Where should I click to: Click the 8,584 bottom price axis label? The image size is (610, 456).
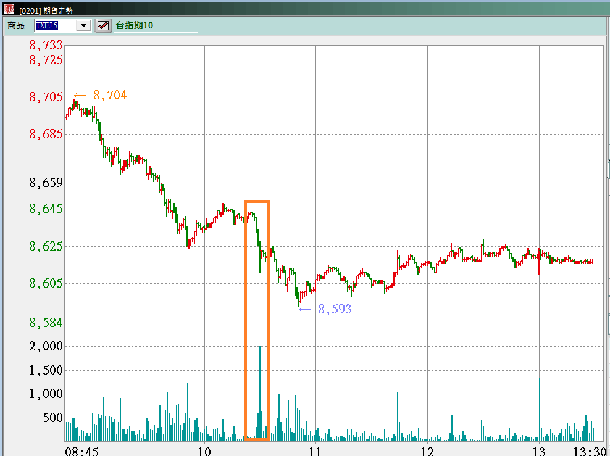46,323
